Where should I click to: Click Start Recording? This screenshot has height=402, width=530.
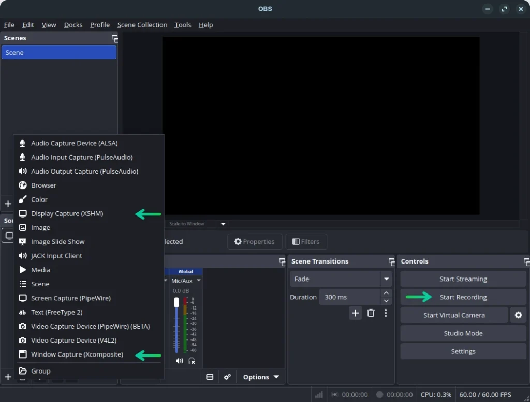[x=463, y=297]
